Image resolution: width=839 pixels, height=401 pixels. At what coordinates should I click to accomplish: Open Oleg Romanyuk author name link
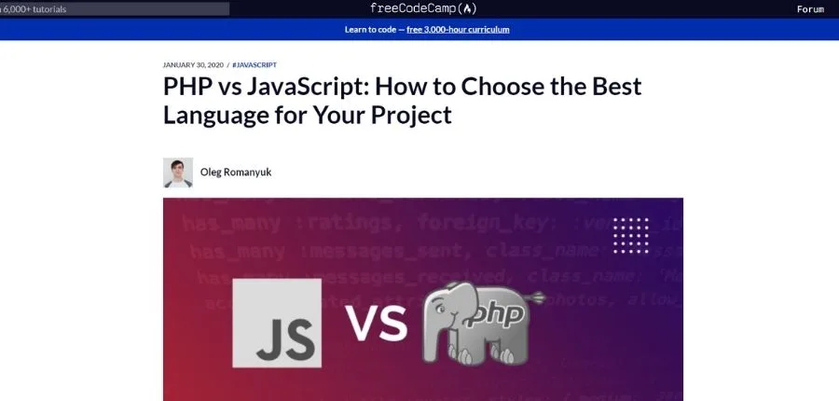click(x=236, y=173)
